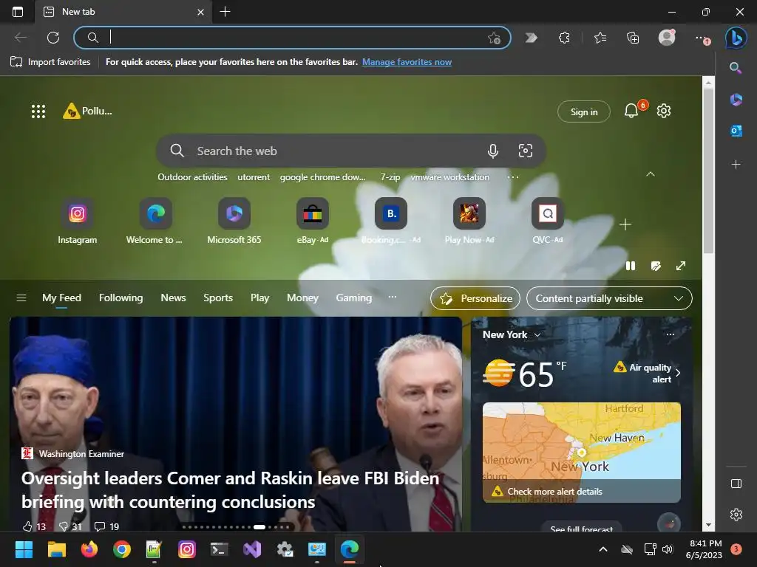
Task: Click Manage favorites now link
Action: [407, 62]
